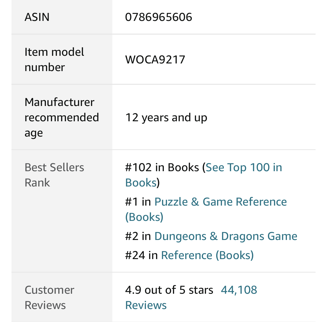Click the 4.9 out of 5 stars text
Viewport: 325px width, 322px height.
pyautogui.click(x=169, y=290)
